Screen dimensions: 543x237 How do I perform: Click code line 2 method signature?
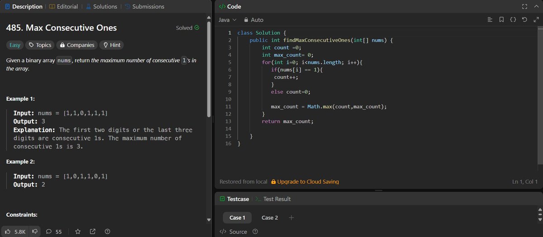coord(322,40)
